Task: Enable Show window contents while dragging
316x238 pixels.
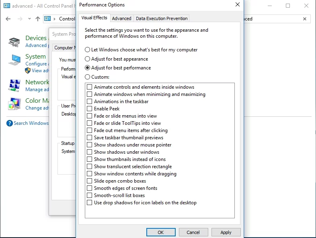Action: pyautogui.click(x=131, y=174)
